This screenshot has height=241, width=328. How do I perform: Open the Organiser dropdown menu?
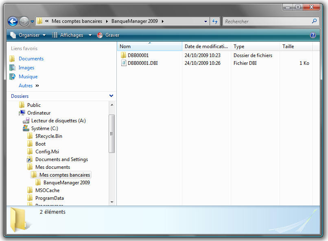coord(28,35)
